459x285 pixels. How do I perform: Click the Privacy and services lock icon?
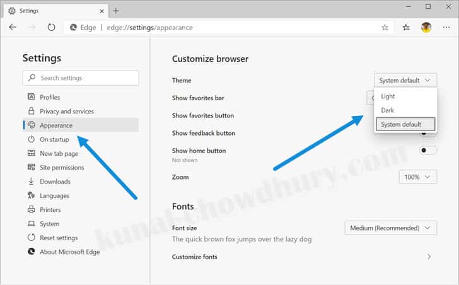(x=31, y=111)
